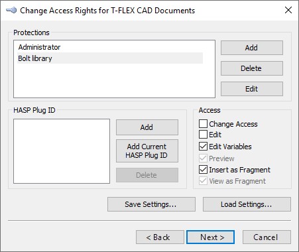Select Bolt library protection entry
Image resolution: width=299 pixels, height=252 pixels.
tap(110, 58)
